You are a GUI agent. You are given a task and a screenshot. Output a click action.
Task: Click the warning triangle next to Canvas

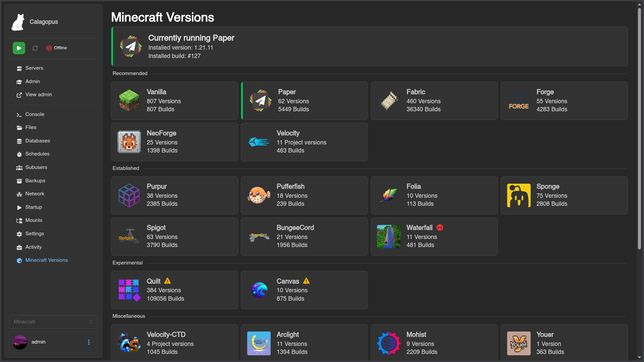pos(306,281)
